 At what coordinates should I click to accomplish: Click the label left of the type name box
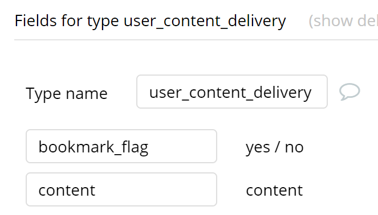click(x=67, y=93)
